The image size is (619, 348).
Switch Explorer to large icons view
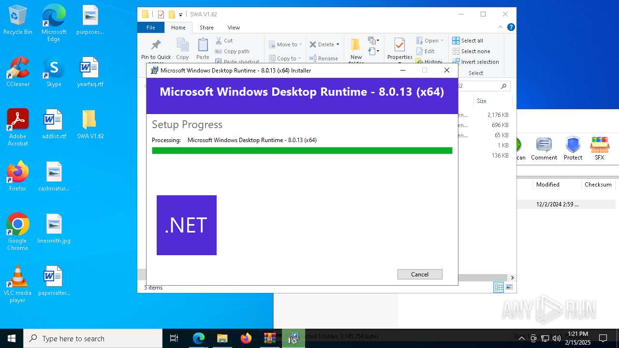click(x=509, y=288)
